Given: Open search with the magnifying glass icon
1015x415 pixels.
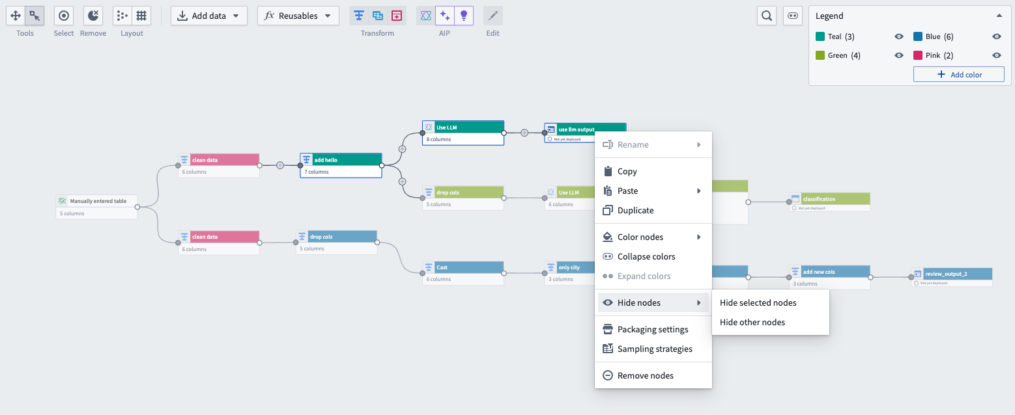Looking at the screenshot, I should 767,16.
